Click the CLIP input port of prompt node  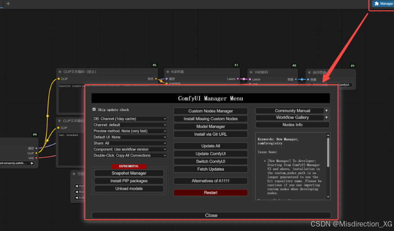59,79
